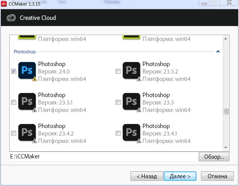Select the text Версия: 24.0
239x186 pixels.
54,72
